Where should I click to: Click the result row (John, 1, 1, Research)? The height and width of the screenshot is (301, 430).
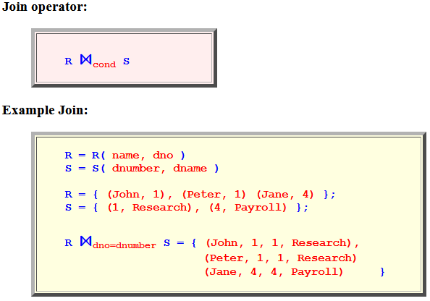(279, 243)
